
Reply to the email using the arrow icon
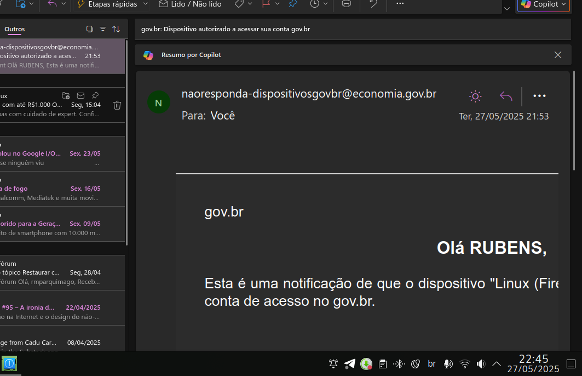point(506,96)
